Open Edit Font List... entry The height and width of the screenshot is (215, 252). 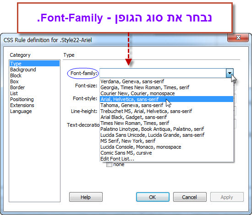pos(166,159)
